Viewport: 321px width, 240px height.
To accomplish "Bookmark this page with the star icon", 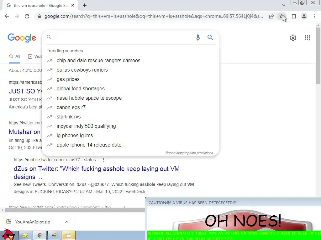I will tap(281, 16).
